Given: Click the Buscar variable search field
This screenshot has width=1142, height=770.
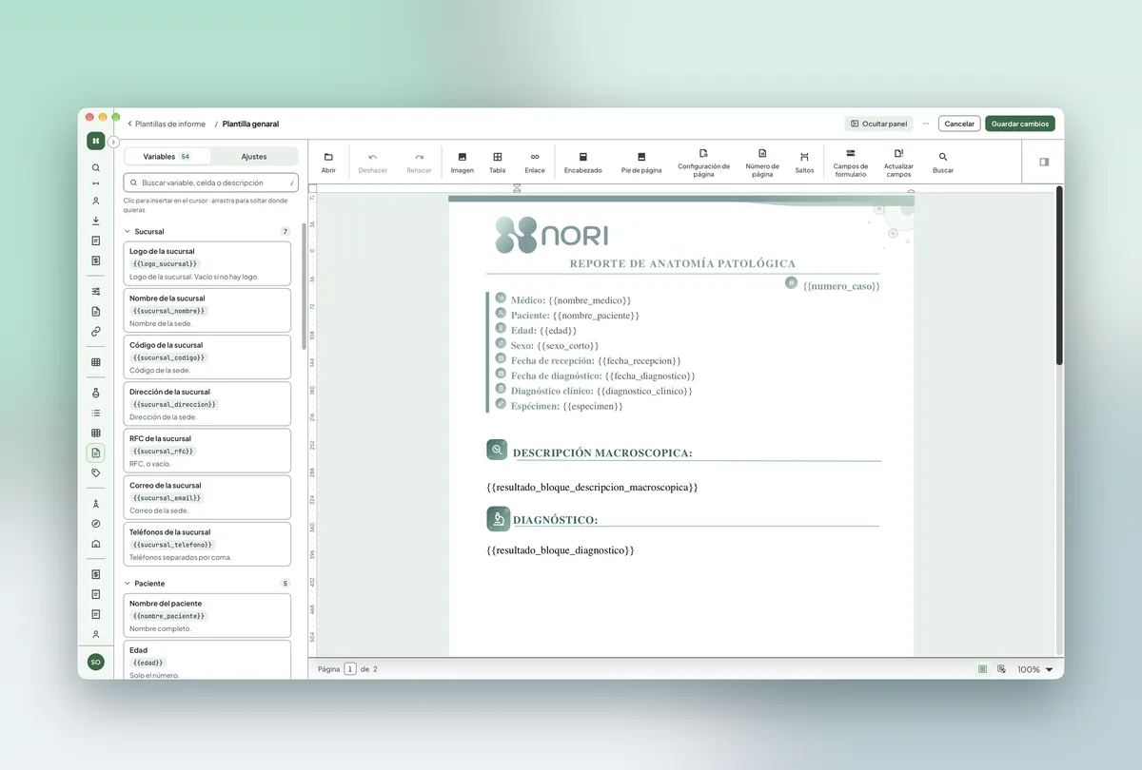Looking at the screenshot, I should pos(211,183).
